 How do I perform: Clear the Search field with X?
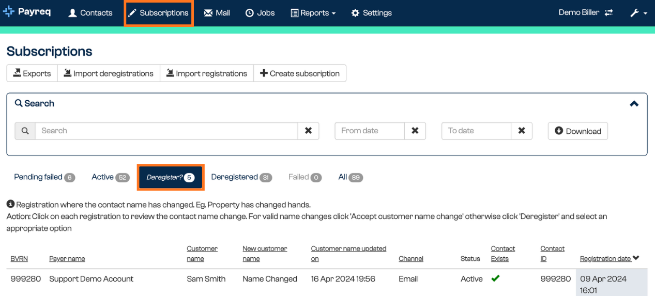coord(308,131)
